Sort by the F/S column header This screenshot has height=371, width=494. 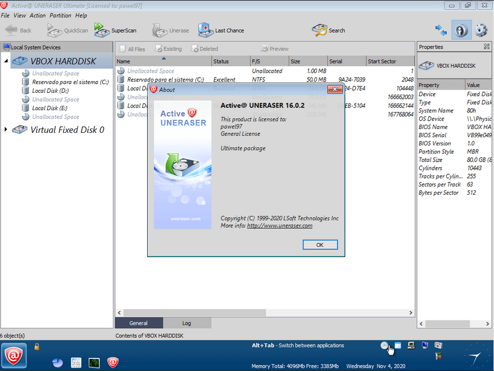click(x=269, y=61)
